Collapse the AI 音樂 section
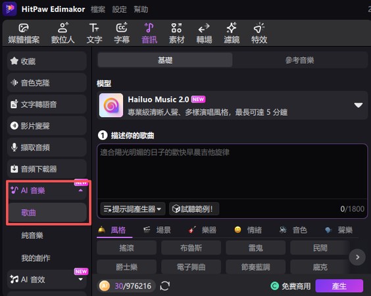 [81, 191]
